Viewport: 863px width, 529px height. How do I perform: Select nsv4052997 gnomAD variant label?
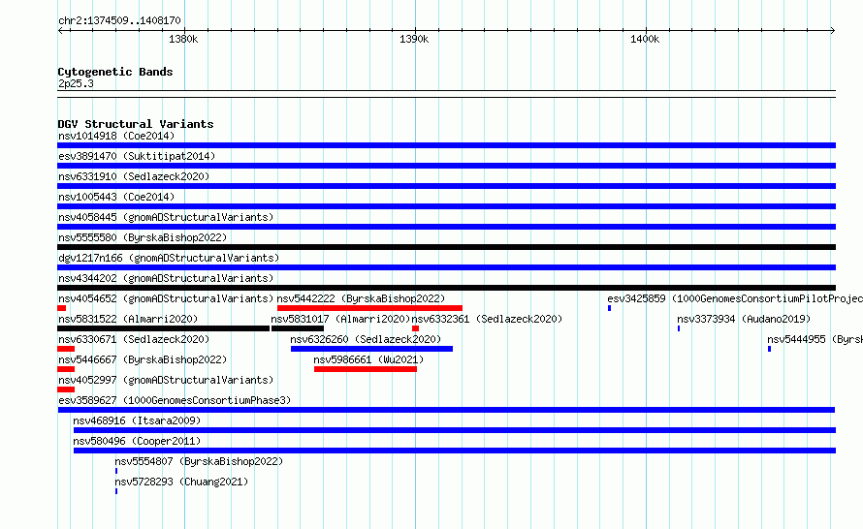pyautogui.click(x=166, y=380)
